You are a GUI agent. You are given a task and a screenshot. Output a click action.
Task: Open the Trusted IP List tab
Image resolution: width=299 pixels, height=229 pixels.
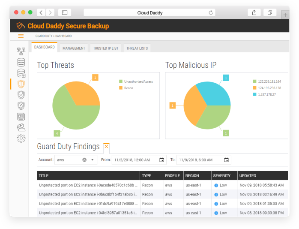106,48
